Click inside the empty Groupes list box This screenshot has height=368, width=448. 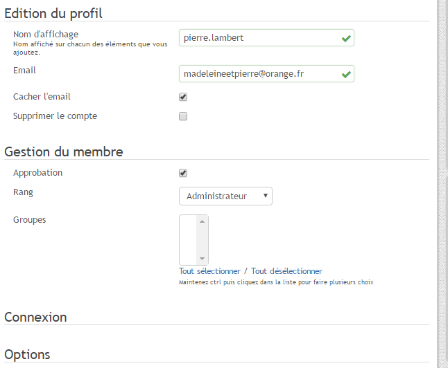point(188,239)
